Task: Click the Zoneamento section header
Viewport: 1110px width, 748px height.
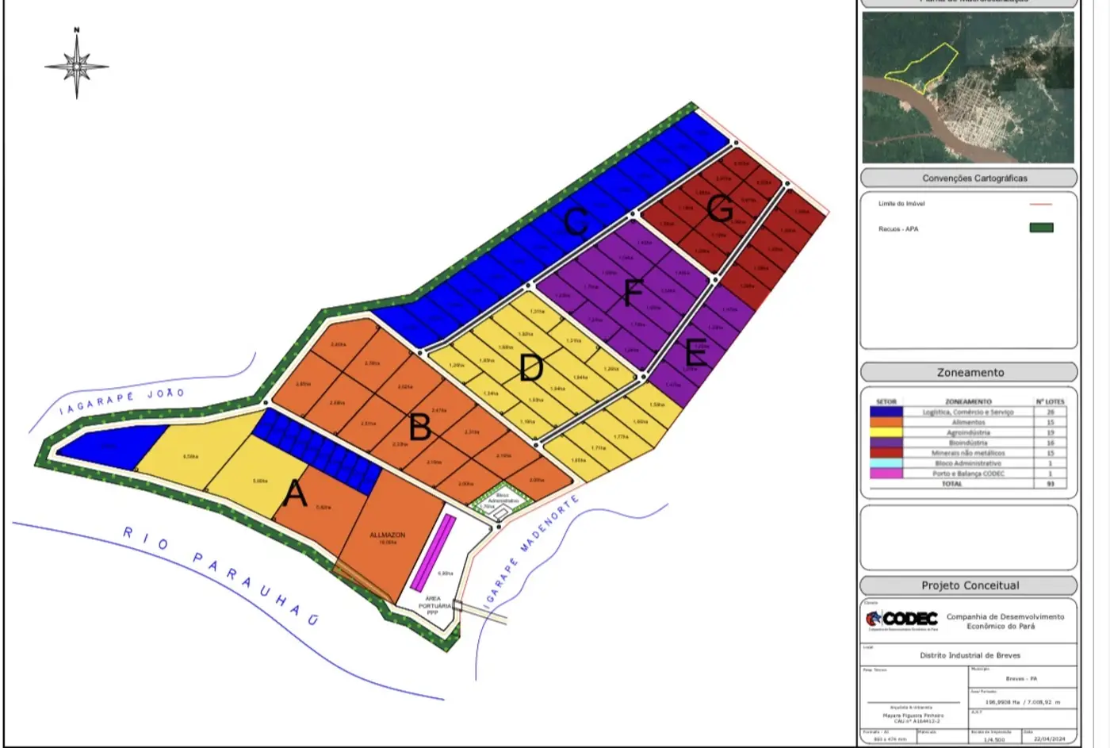Action: pyautogui.click(x=969, y=372)
